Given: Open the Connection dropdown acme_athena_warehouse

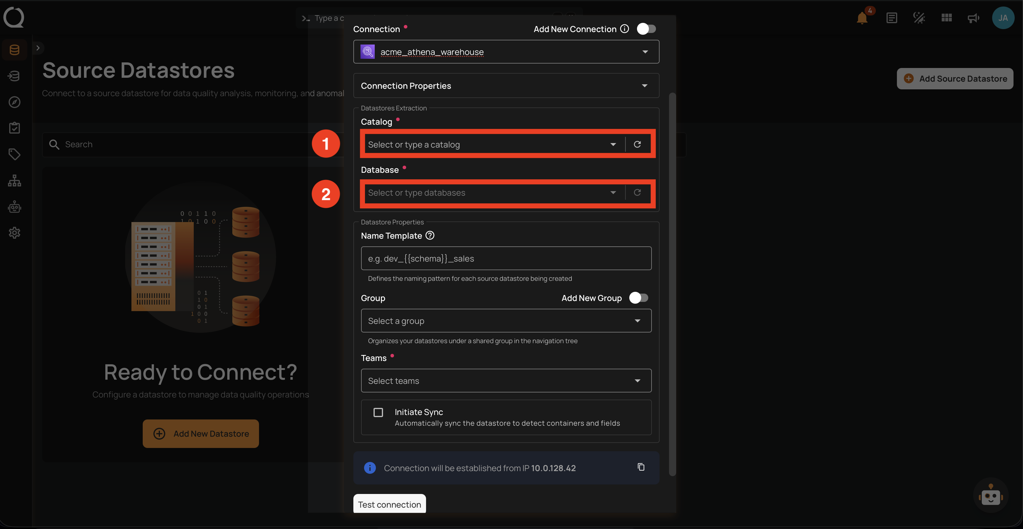Looking at the screenshot, I should (x=506, y=52).
